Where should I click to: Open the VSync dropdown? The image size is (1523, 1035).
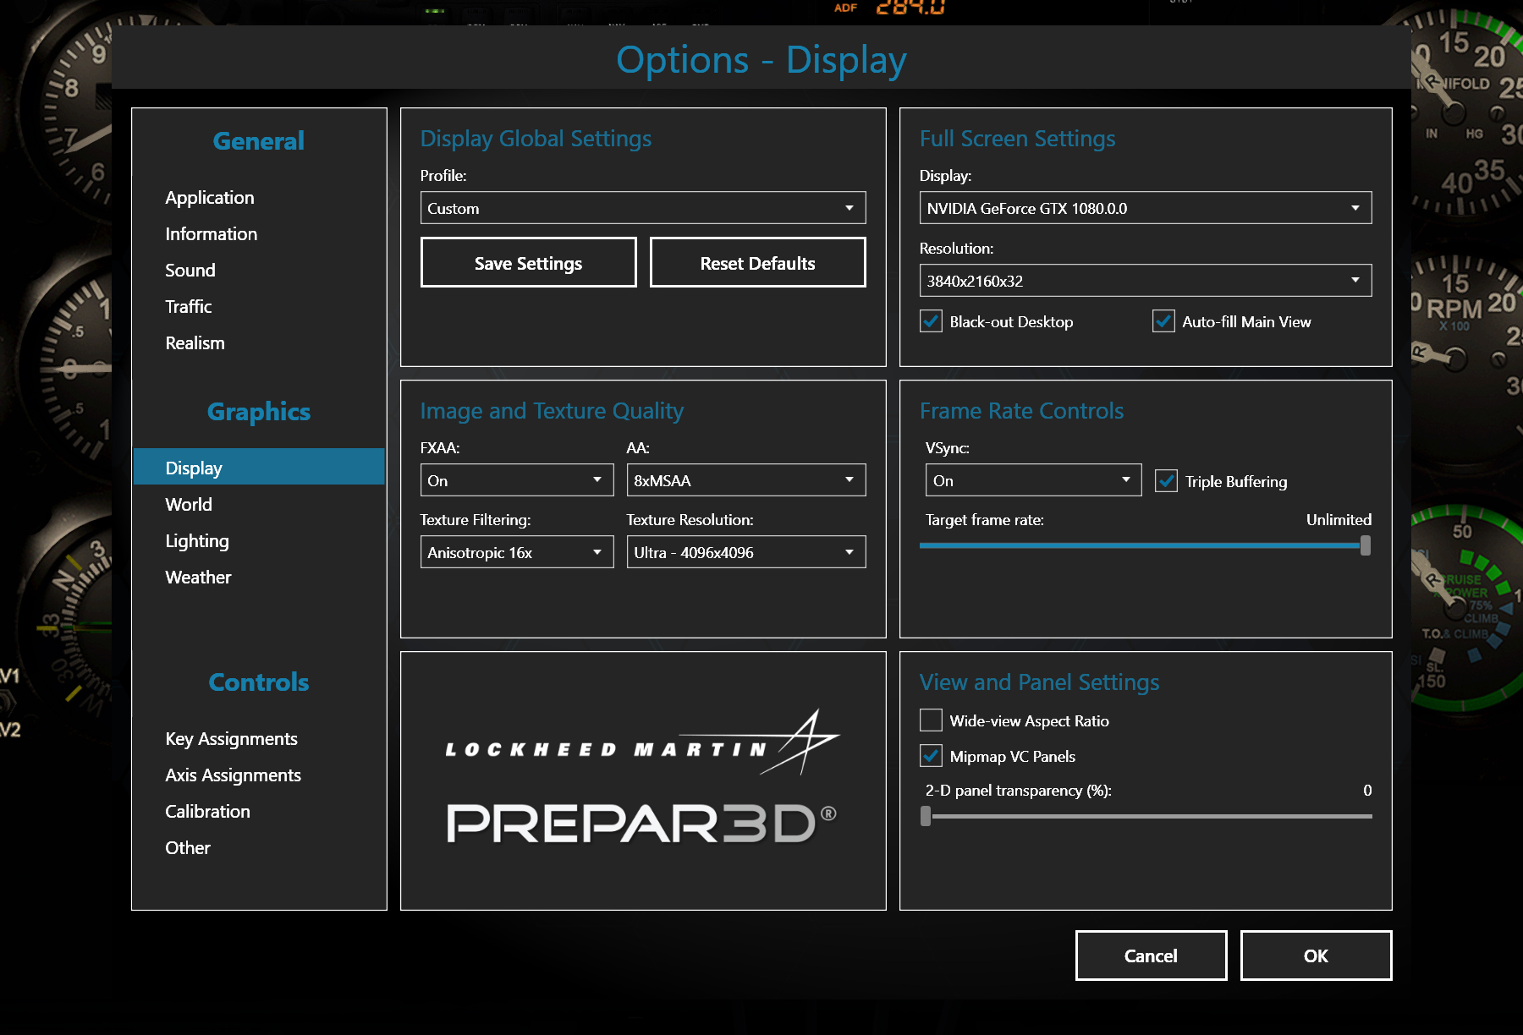pyautogui.click(x=1033, y=480)
